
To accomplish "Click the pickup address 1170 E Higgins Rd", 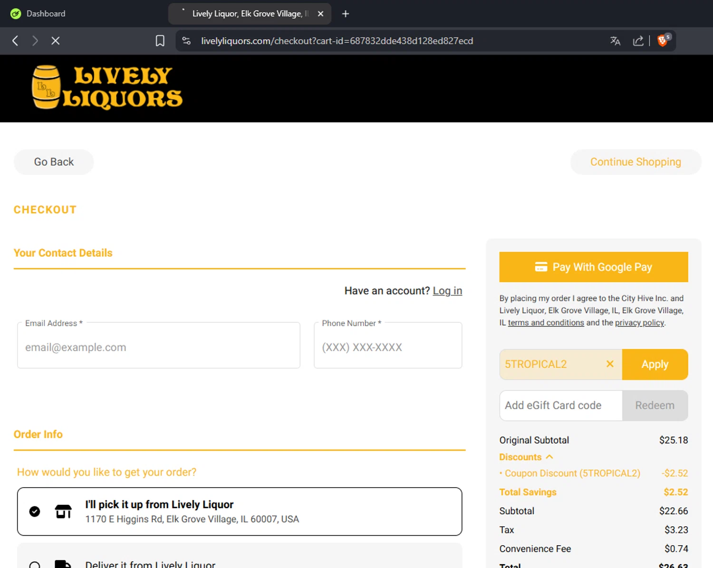I will [192, 519].
